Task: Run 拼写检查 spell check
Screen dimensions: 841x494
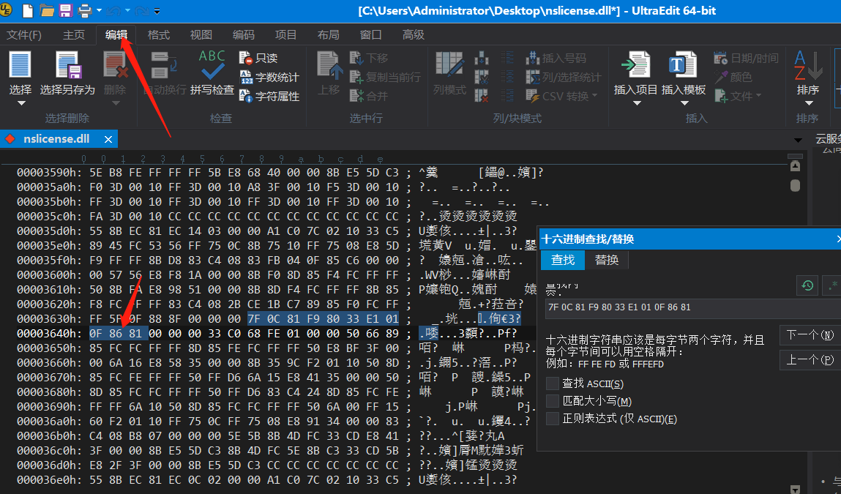Action: (x=212, y=73)
